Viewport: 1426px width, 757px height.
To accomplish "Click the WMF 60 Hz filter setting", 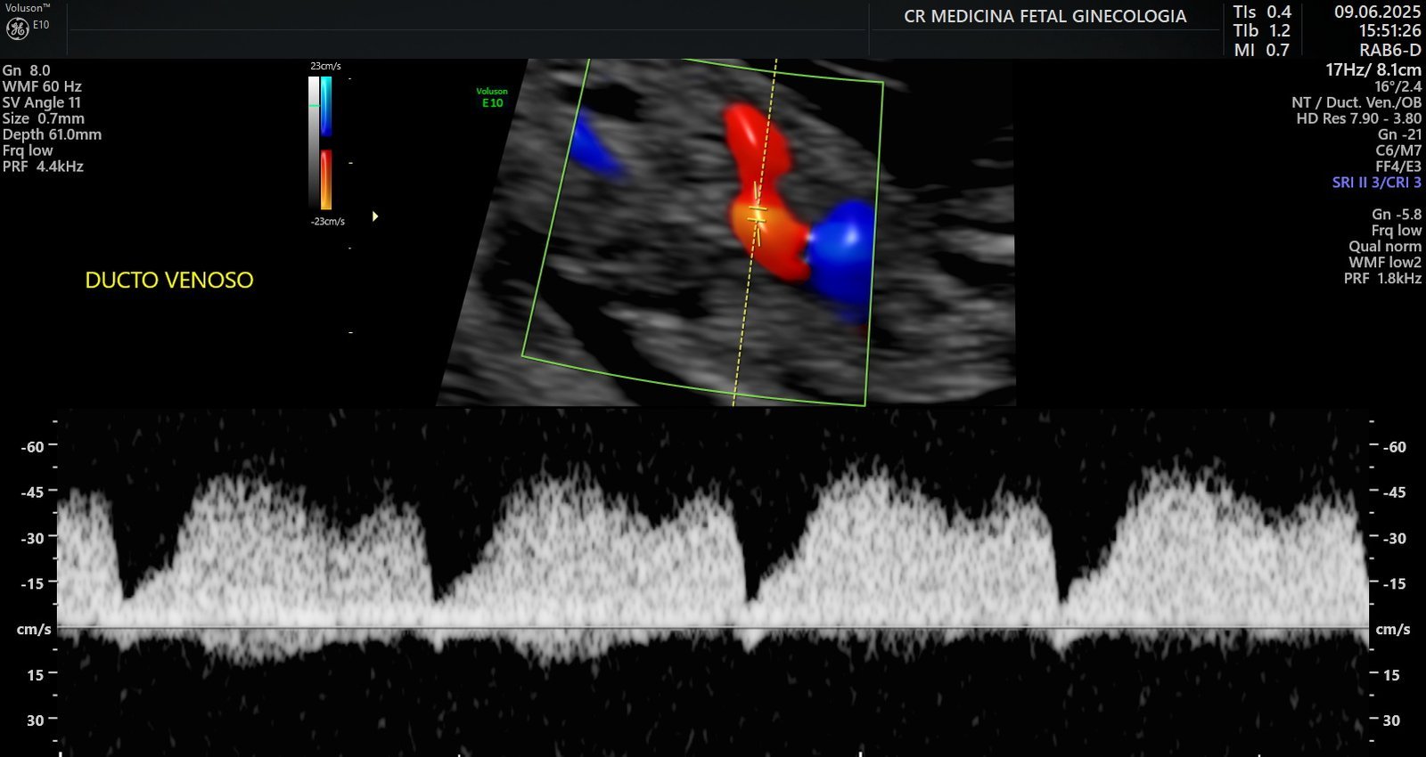I will pos(42,86).
